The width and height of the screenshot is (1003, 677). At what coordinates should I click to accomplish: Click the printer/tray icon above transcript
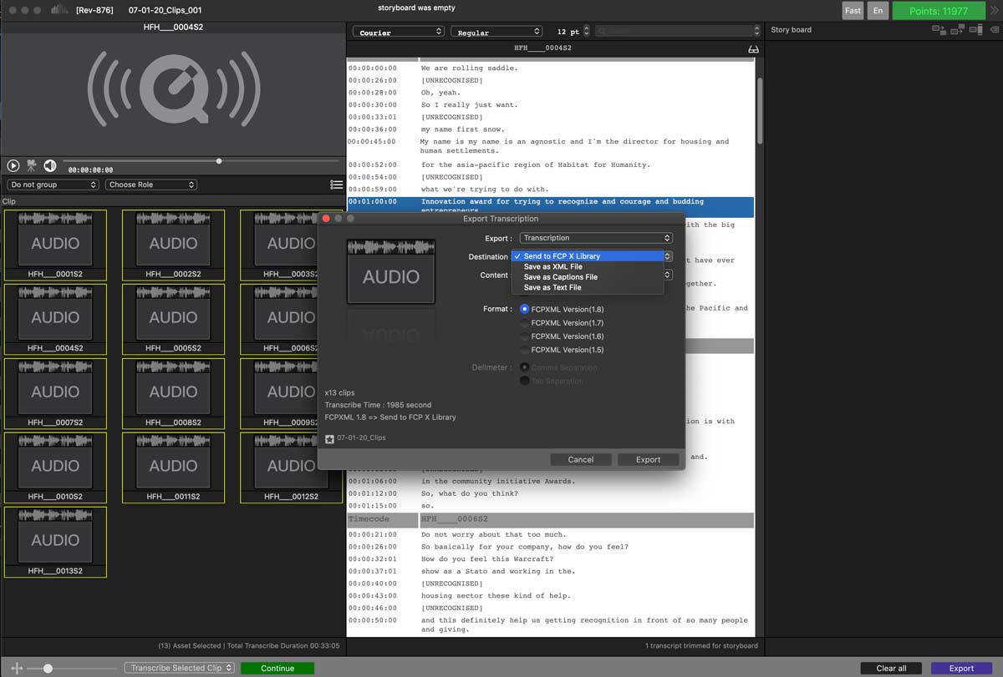753,49
